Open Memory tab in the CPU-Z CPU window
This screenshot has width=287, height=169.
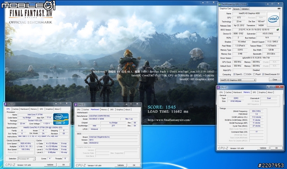tap(34, 109)
